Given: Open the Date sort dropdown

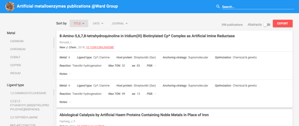Looking at the screenshot, I should pyautogui.click(x=98, y=23).
